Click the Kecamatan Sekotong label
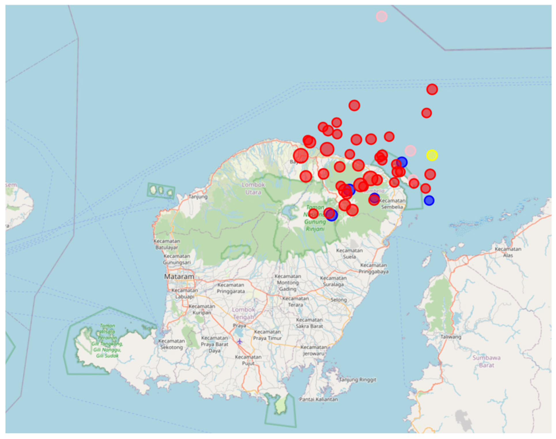 [x=171, y=344]
